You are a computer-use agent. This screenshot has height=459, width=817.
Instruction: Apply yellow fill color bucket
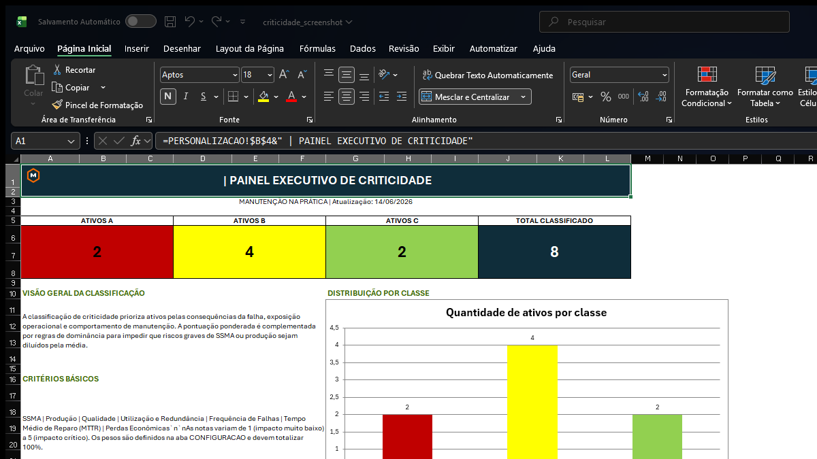[264, 97]
